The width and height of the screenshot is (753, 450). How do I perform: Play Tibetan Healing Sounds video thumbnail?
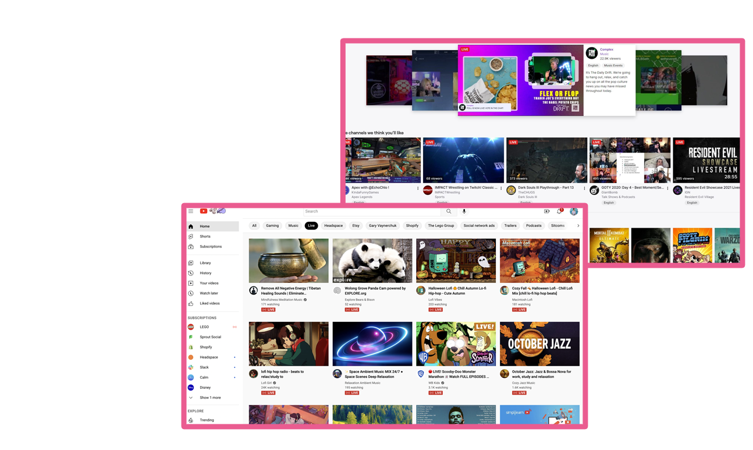click(x=289, y=261)
